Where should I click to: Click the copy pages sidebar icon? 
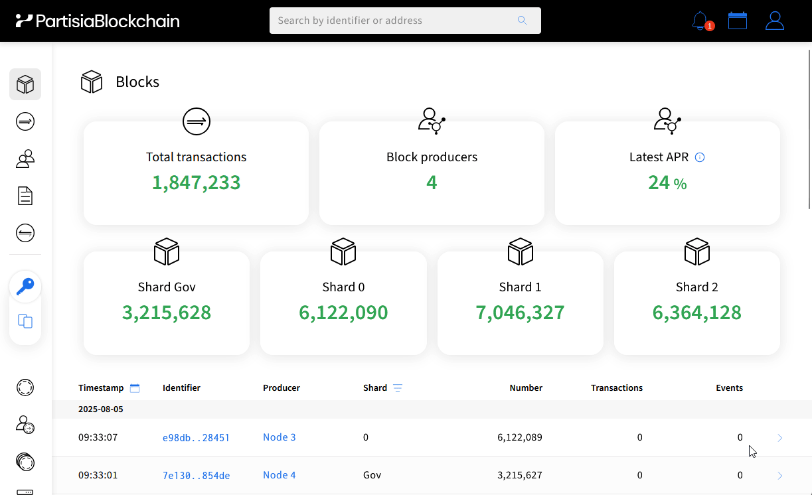point(25,321)
